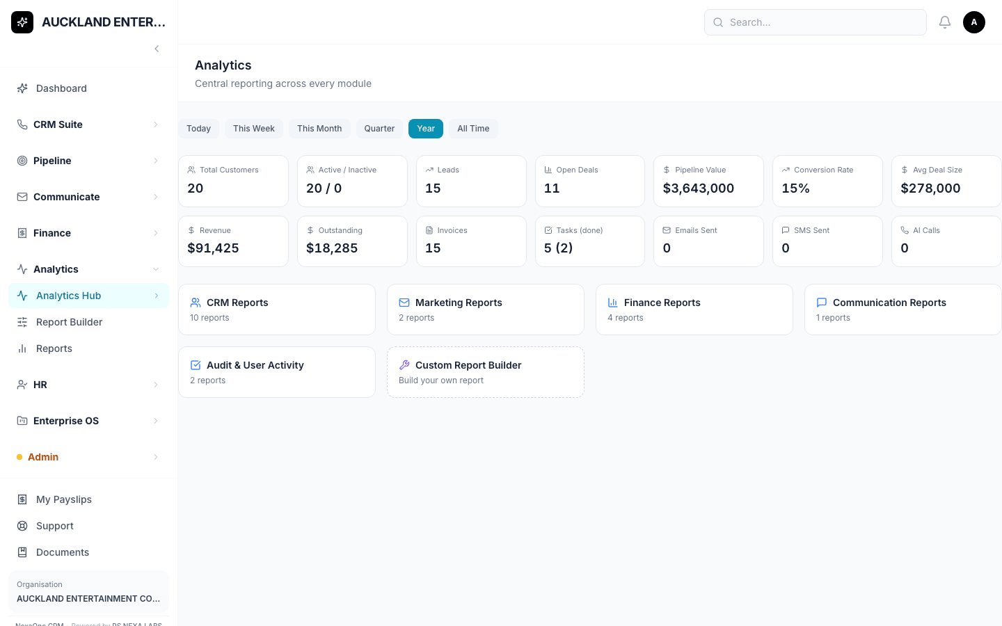Click the Dashboard sparkle icon
1002x626 pixels.
(22, 88)
